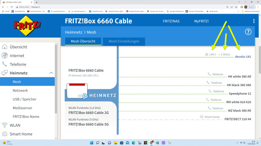Click phone icon for WZ black 380 All

[x=209, y=108]
